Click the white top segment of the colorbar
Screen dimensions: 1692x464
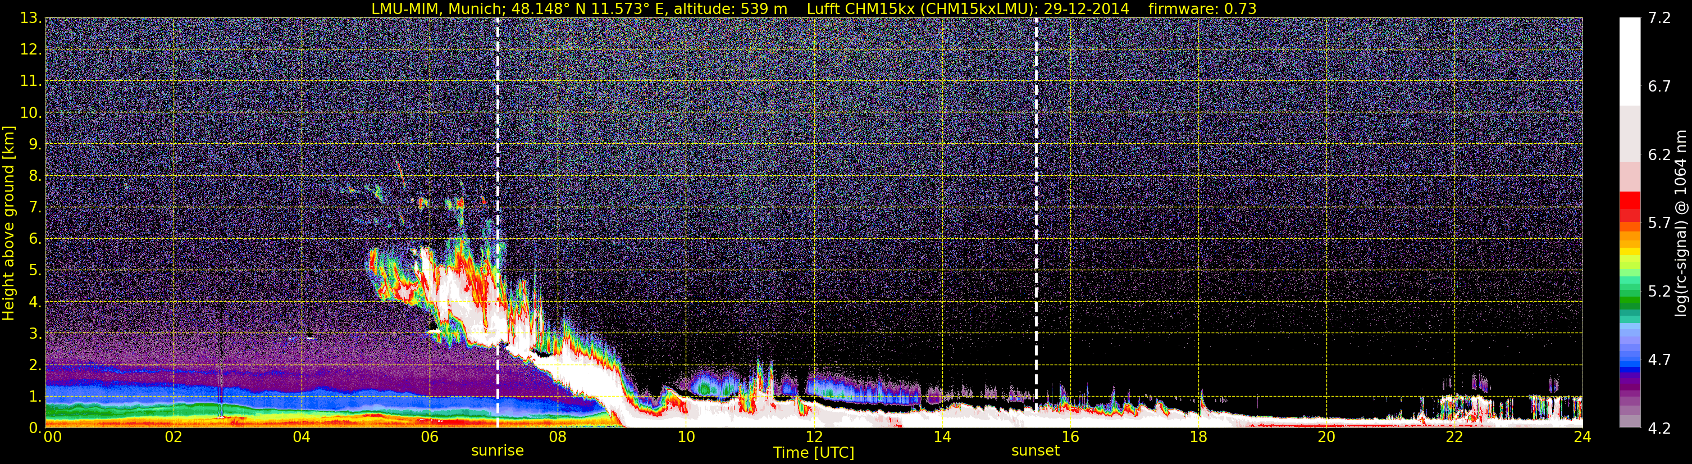[x=1630, y=62]
